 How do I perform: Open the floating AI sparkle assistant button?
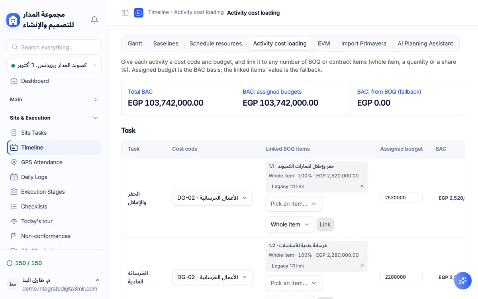coord(463,281)
